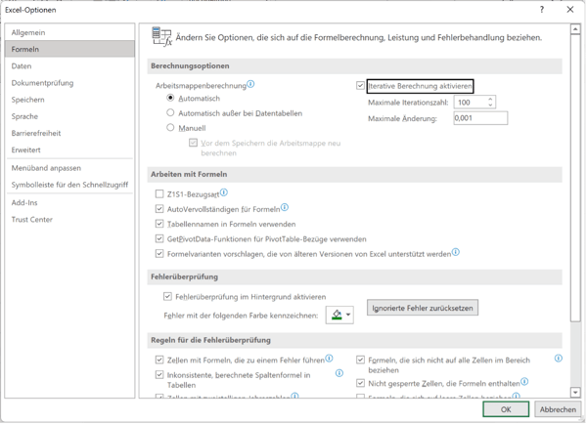Viewport: 587px width, 424px height.
Task: Select Automatisch außer bei Datentabellen option
Action: [x=170, y=112]
